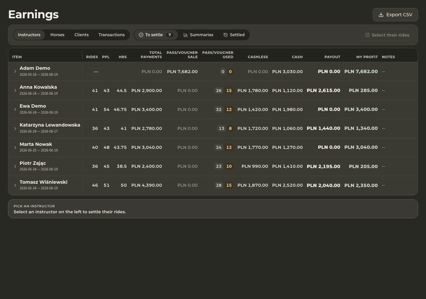Expand the Adam Demo row
Viewport: 426px width, 299px height.
15,71
